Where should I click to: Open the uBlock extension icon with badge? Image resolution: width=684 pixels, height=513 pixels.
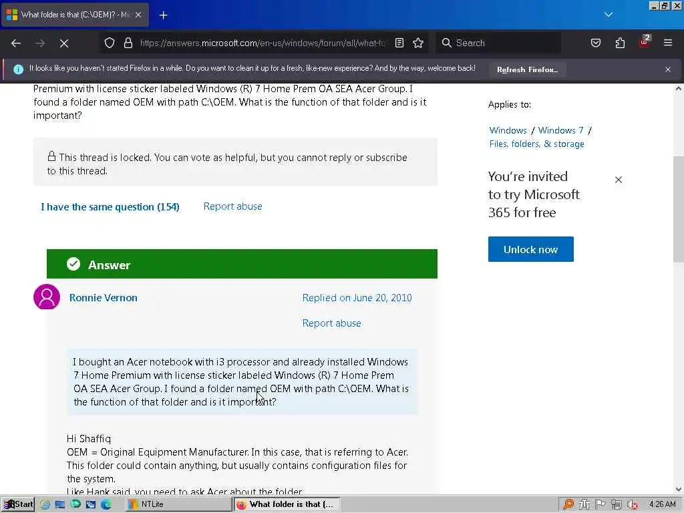[x=645, y=42]
